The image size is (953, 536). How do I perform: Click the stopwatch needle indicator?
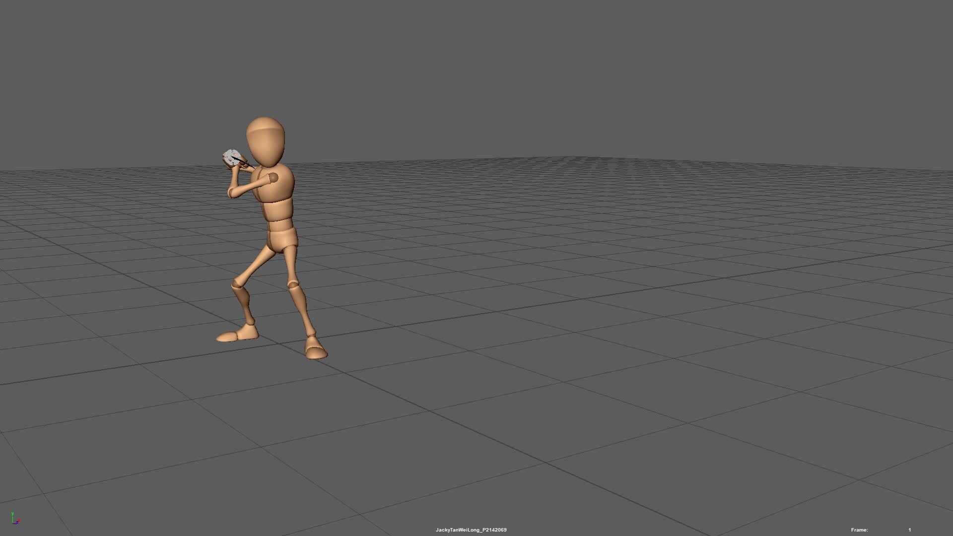tap(238, 160)
